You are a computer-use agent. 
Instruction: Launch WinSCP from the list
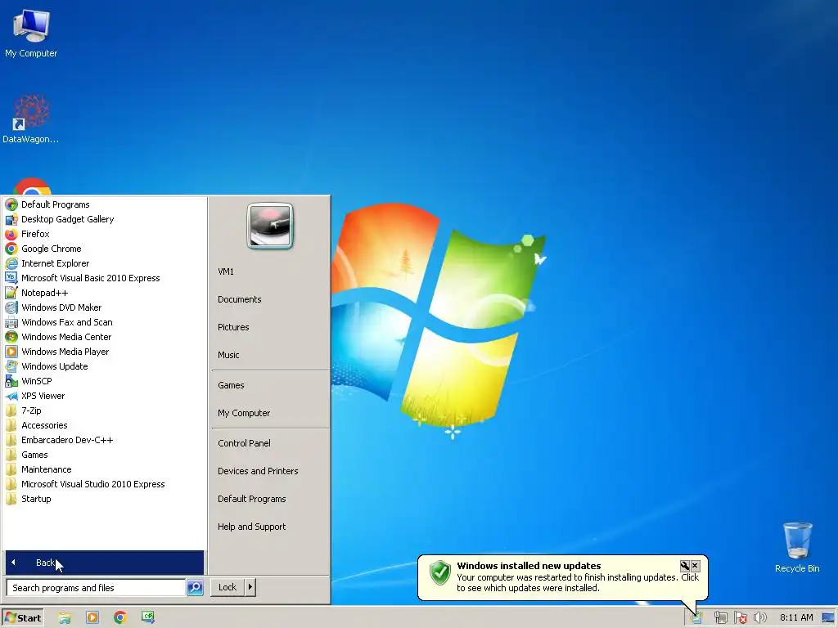point(36,381)
